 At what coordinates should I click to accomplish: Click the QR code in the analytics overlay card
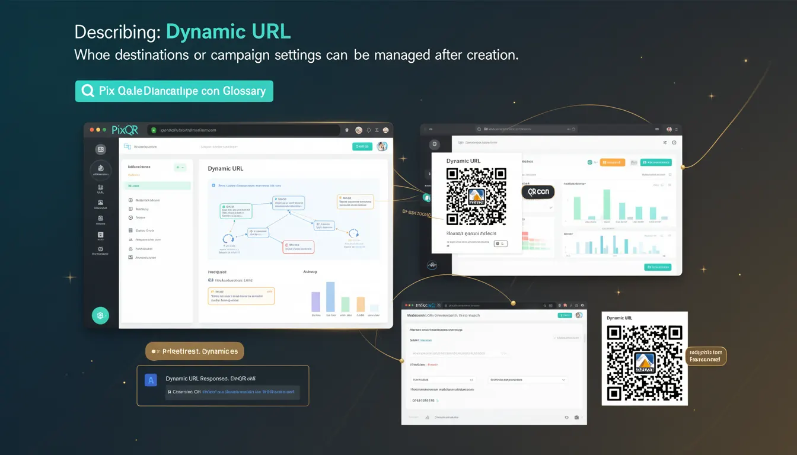click(477, 196)
